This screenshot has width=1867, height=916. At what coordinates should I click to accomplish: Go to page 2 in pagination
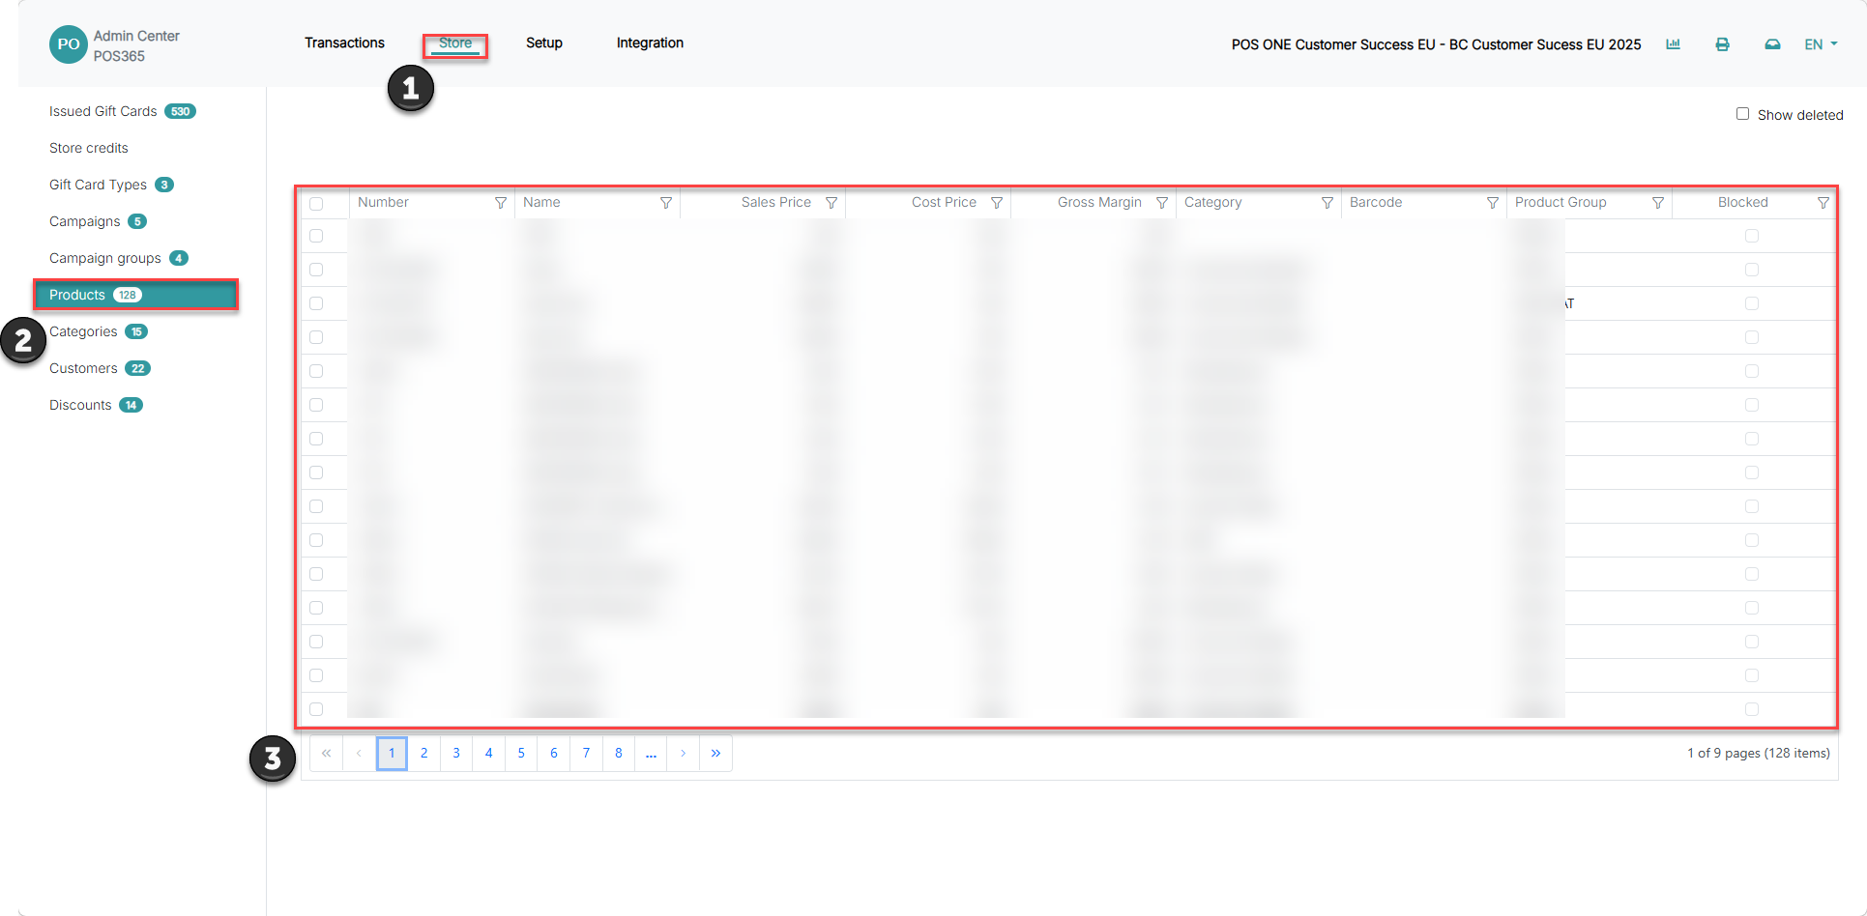click(x=423, y=753)
